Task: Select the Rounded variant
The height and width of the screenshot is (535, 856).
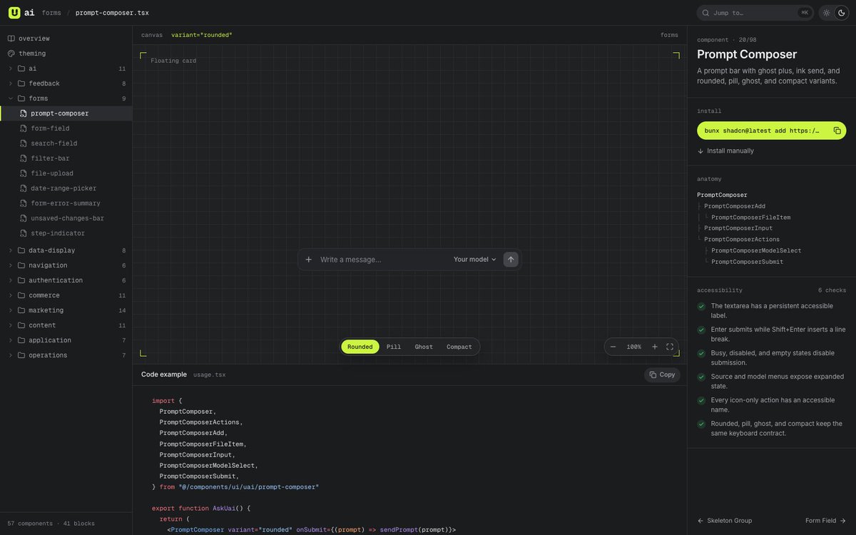Action: pos(360,347)
